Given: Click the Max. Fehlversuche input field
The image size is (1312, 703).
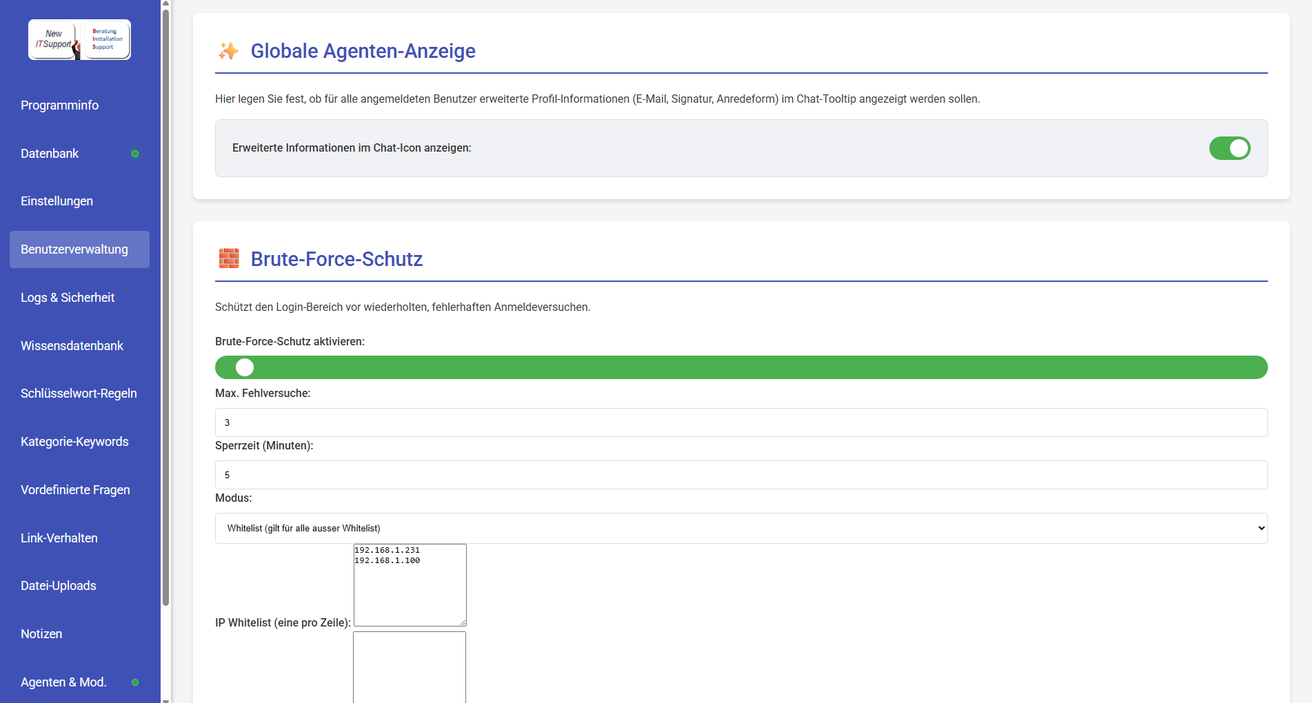Looking at the screenshot, I should 740,422.
